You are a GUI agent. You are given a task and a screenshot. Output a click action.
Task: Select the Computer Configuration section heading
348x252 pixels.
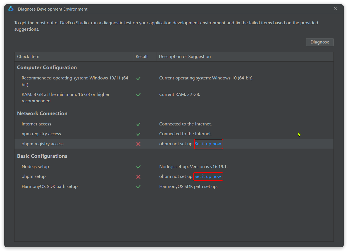pos(47,67)
